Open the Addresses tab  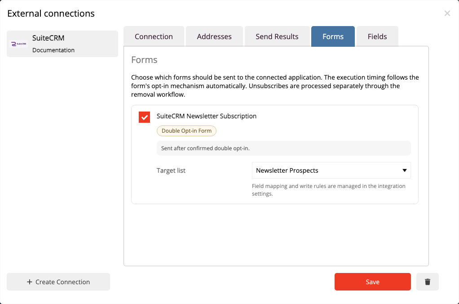[x=214, y=36]
